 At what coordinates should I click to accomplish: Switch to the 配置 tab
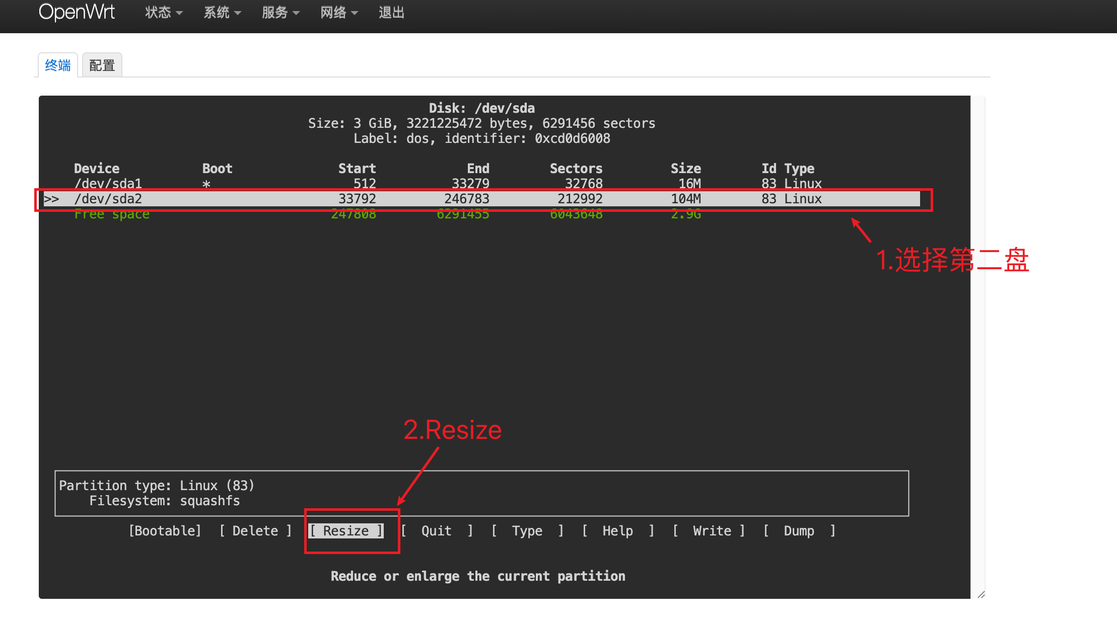[102, 65]
